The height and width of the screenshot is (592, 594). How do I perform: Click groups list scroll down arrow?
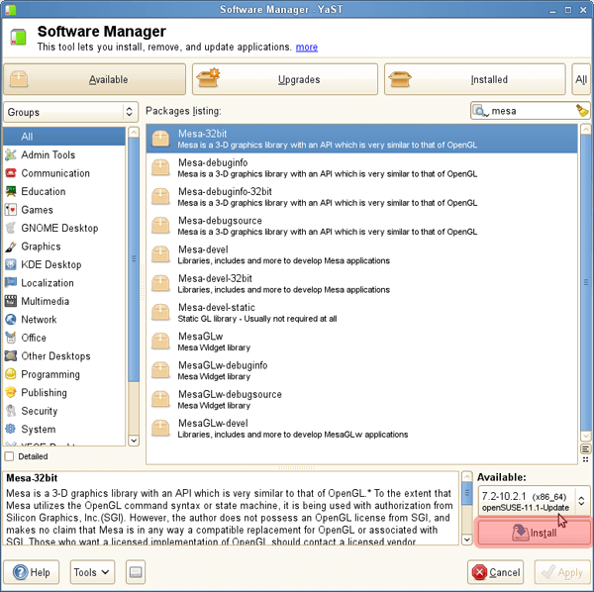[134, 441]
